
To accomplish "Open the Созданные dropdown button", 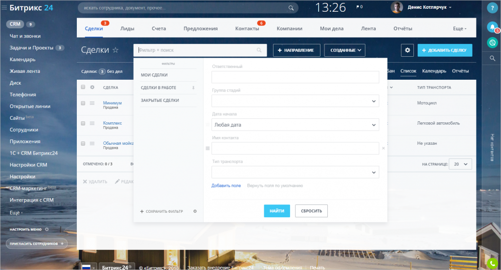I will pyautogui.click(x=345, y=50).
